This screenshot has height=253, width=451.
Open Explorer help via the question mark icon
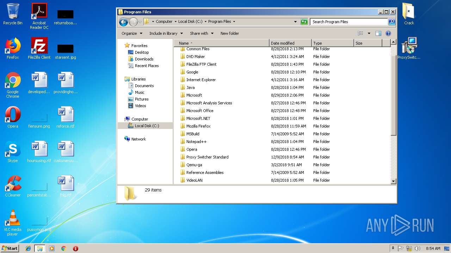click(388, 33)
